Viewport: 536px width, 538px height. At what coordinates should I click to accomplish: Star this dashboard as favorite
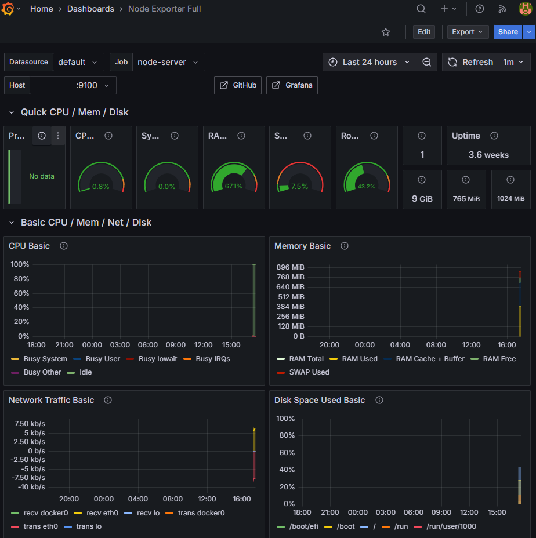pyautogui.click(x=386, y=32)
